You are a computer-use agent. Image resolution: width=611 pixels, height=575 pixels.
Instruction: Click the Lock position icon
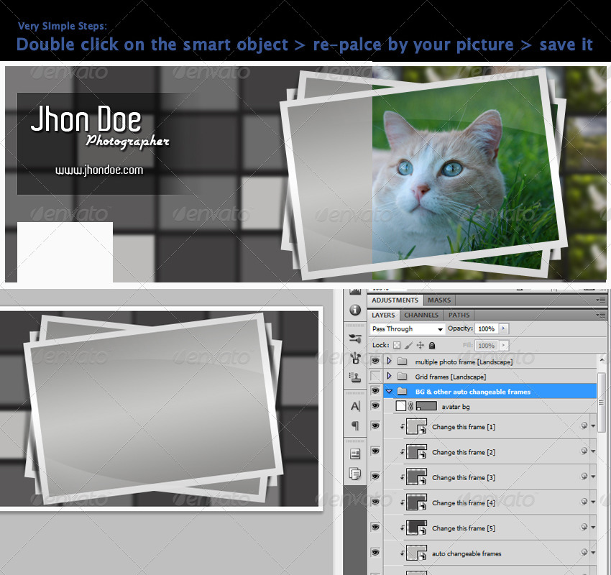click(x=420, y=345)
